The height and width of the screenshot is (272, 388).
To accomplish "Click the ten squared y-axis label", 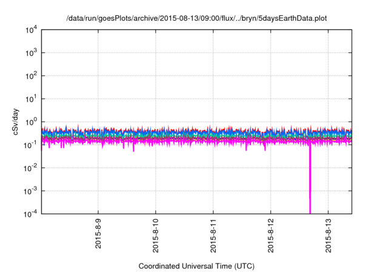I will point(31,76).
